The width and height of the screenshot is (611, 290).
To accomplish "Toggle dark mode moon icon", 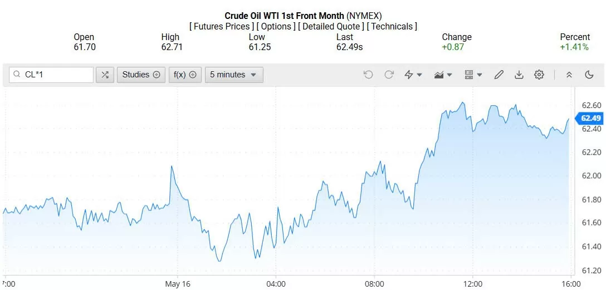I will (589, 75).
